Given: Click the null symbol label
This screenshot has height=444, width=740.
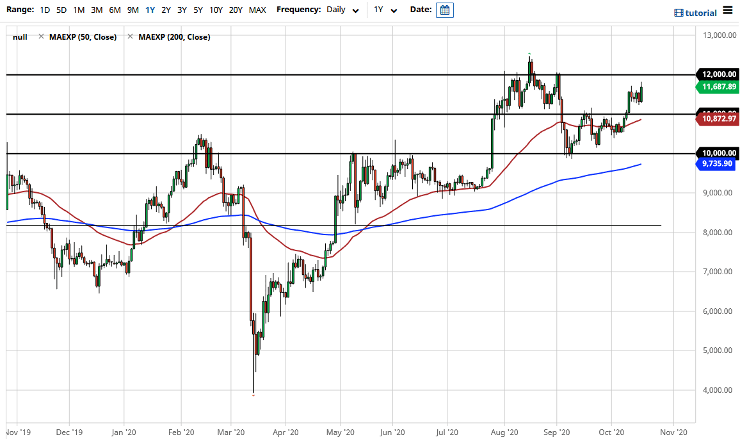Looking at the screenshot, I should point(20,37).
